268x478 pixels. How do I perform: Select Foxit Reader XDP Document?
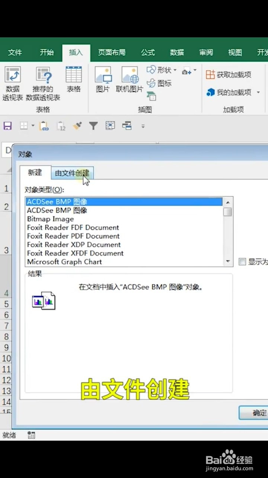[x=124, y=245]
